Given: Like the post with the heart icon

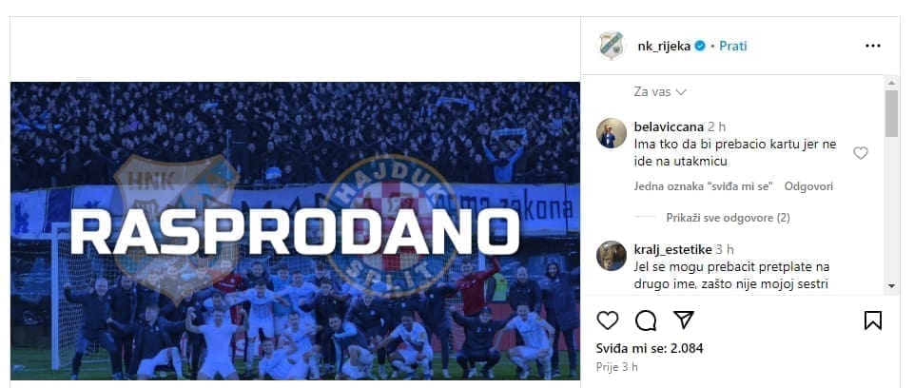Looking at the screenshot, I should click(x=608, y=320).
